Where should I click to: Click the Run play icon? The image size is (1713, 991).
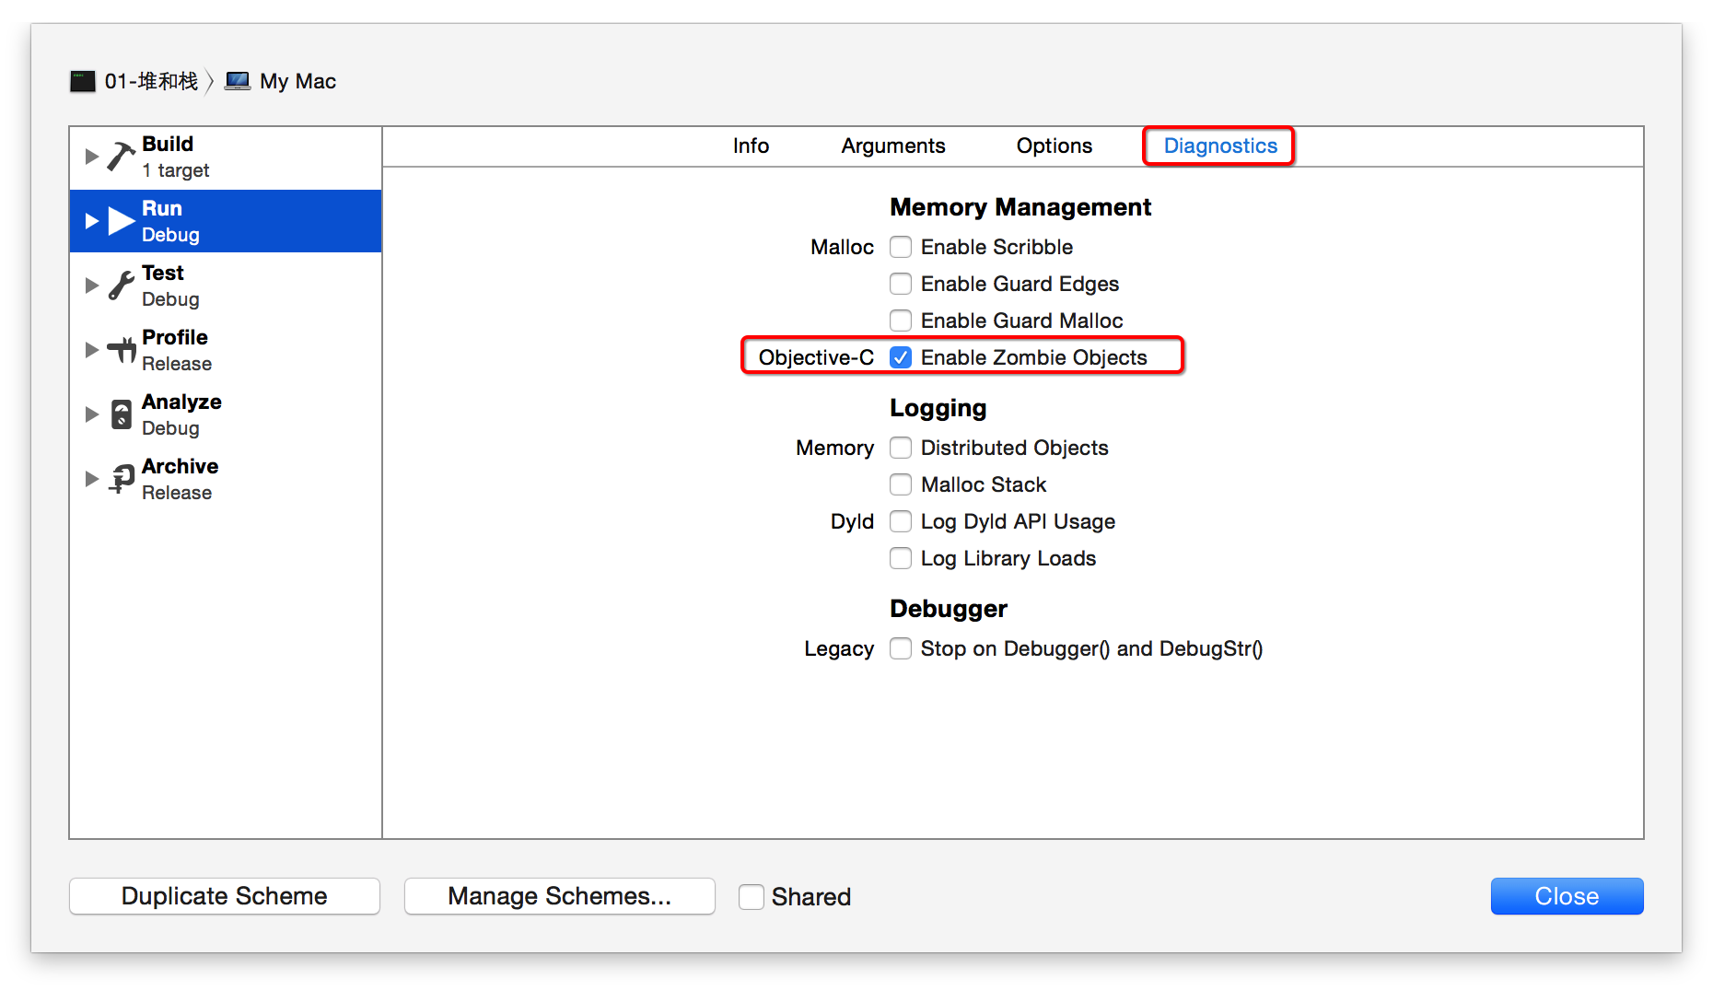[121, 221]
